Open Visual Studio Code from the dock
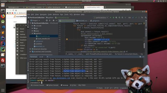 coord(3,27)
